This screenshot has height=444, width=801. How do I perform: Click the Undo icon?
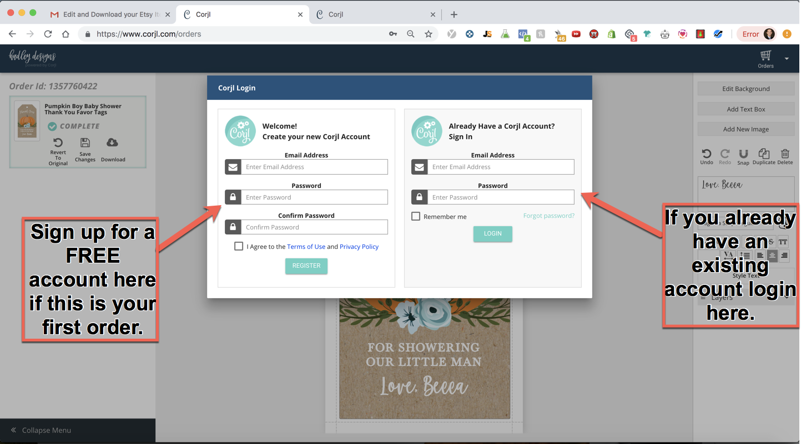pyautogui.click(x=706, y=154)
